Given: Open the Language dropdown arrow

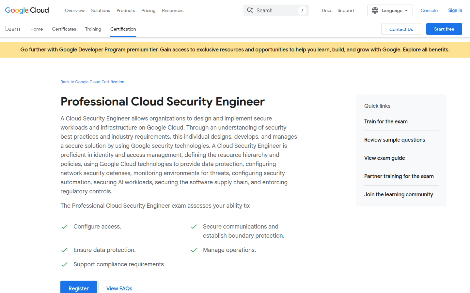Looking at the screenshot, I should tap(406, 10).
